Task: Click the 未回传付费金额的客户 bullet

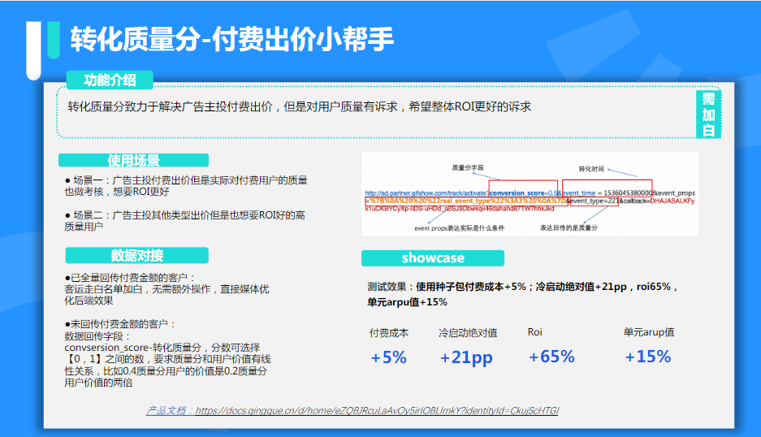Action: coord(120,324)
